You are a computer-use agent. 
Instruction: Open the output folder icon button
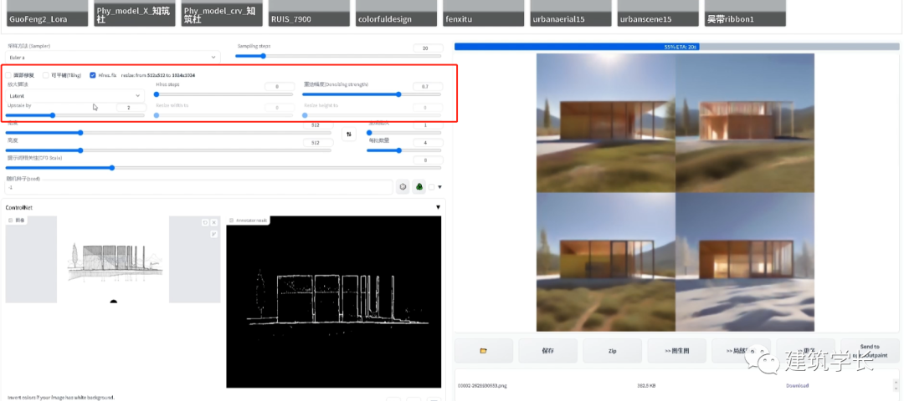[483, 351]
